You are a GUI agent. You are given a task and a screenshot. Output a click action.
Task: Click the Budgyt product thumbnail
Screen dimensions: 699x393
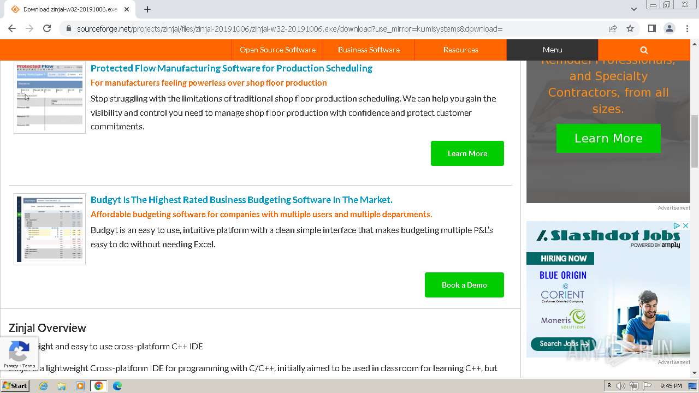(x=50, y=229)
